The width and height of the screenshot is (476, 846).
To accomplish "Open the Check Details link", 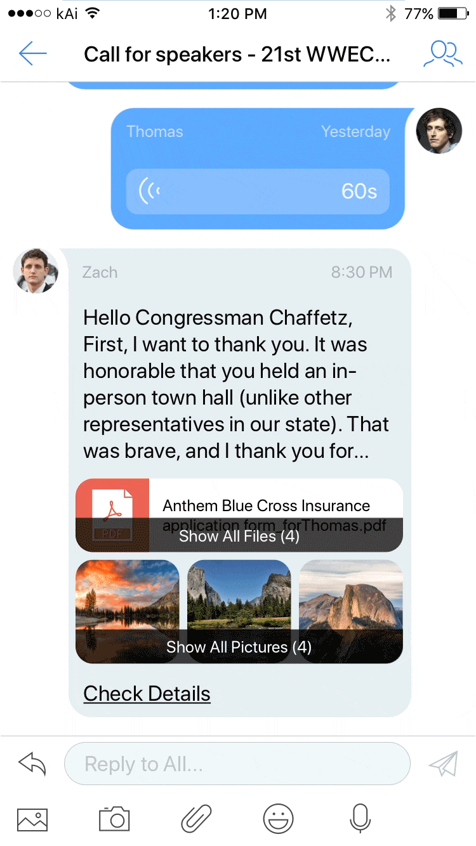I will [x=147, y=694].
